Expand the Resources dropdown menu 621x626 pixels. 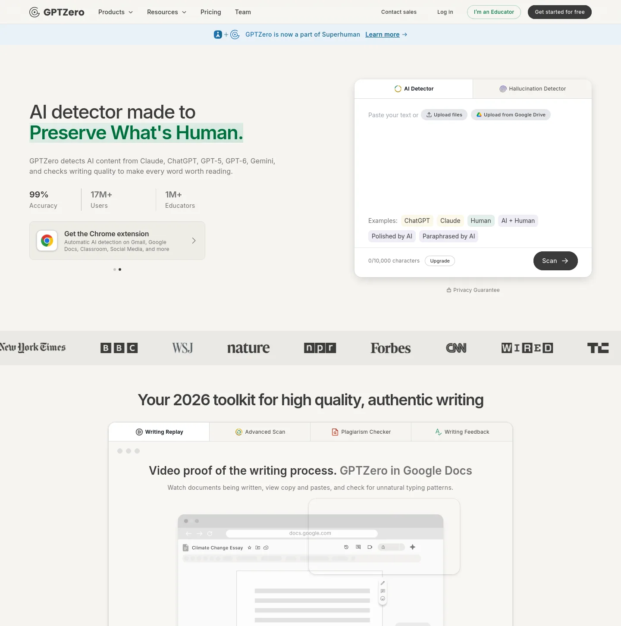tap(167, 12)
